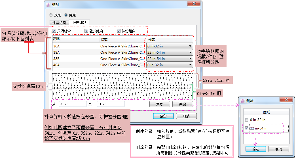Toggle the 款式組合 checkbox
The height and width of the screenshot is (159, 296).
[x=86, y=31]
